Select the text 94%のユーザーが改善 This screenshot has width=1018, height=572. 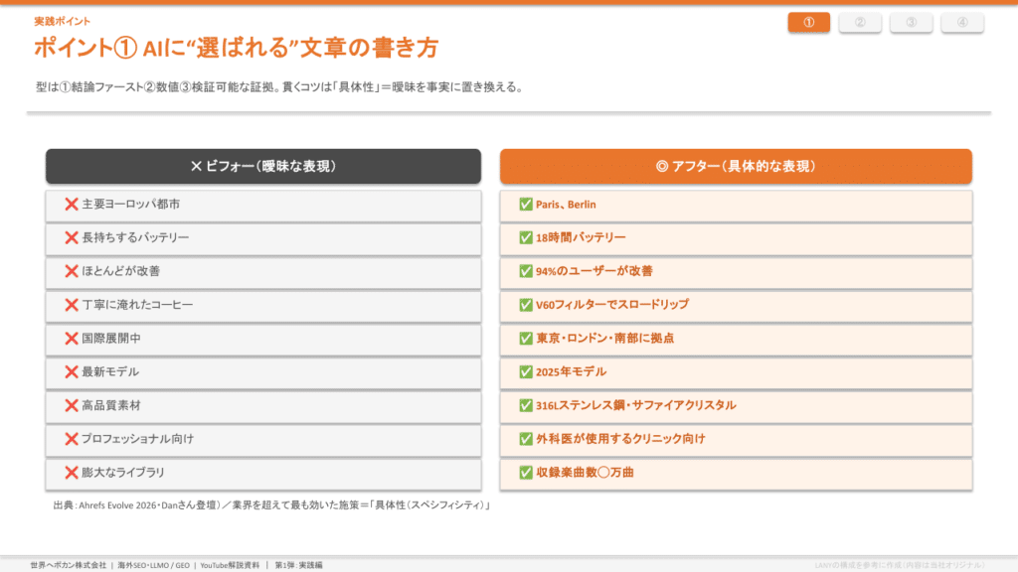(594, 271)
